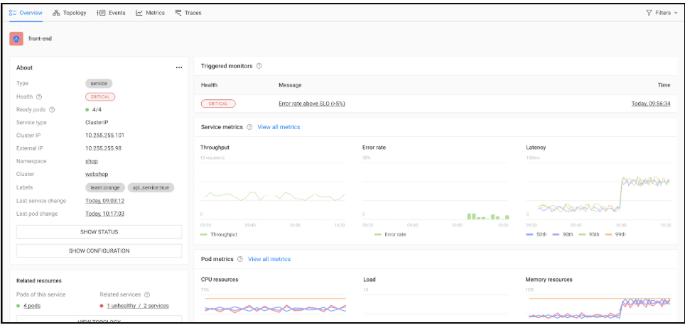This screenshot has width=685, height=325.
Task: Click the Related services help icon
Action: tap(147, 294)
